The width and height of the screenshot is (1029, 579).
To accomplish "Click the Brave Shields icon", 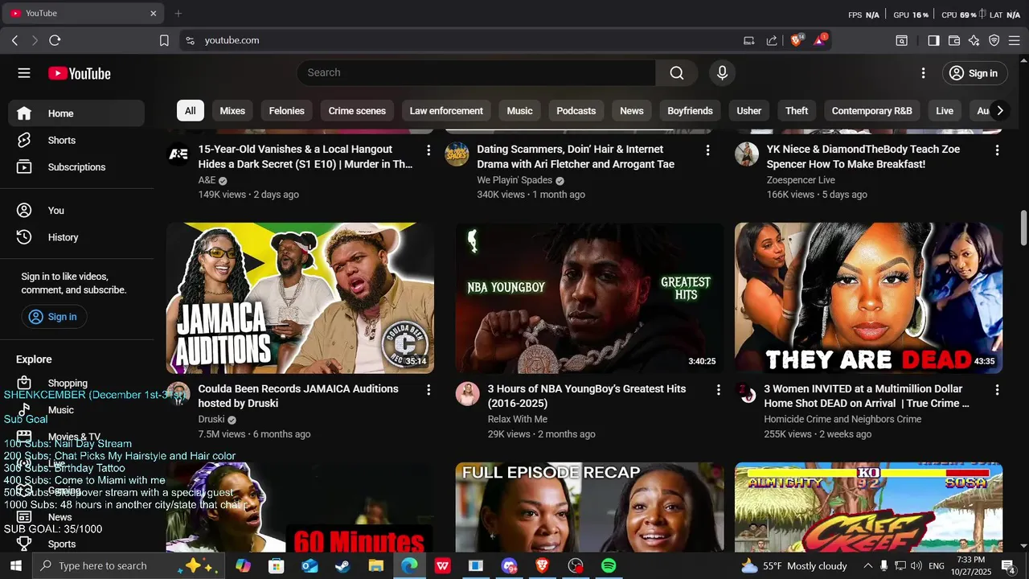I will click(797, 40).
